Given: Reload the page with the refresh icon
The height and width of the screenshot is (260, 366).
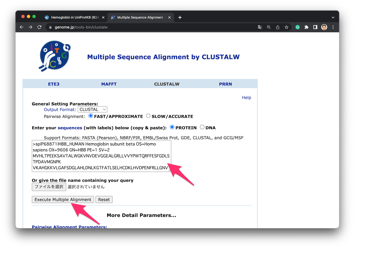Looking at the screenshot, I should [x=39, y=27].
